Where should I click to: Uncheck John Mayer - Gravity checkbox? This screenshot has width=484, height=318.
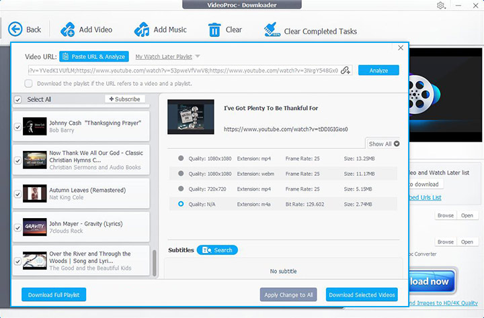click(17, 227)
